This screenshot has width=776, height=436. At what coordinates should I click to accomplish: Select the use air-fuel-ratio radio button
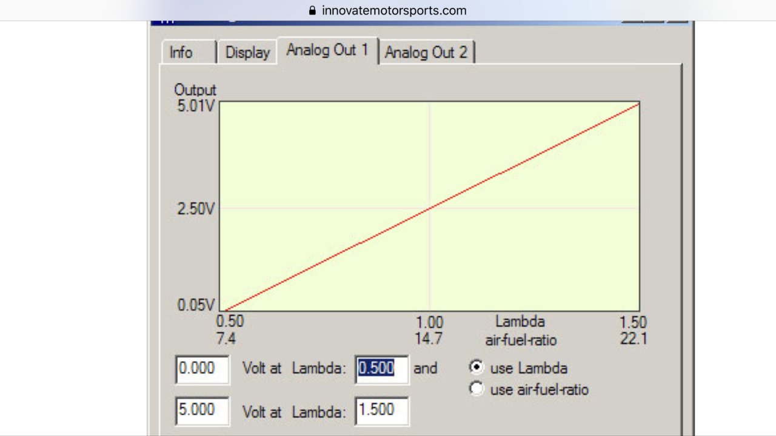(x=477, y=389)
